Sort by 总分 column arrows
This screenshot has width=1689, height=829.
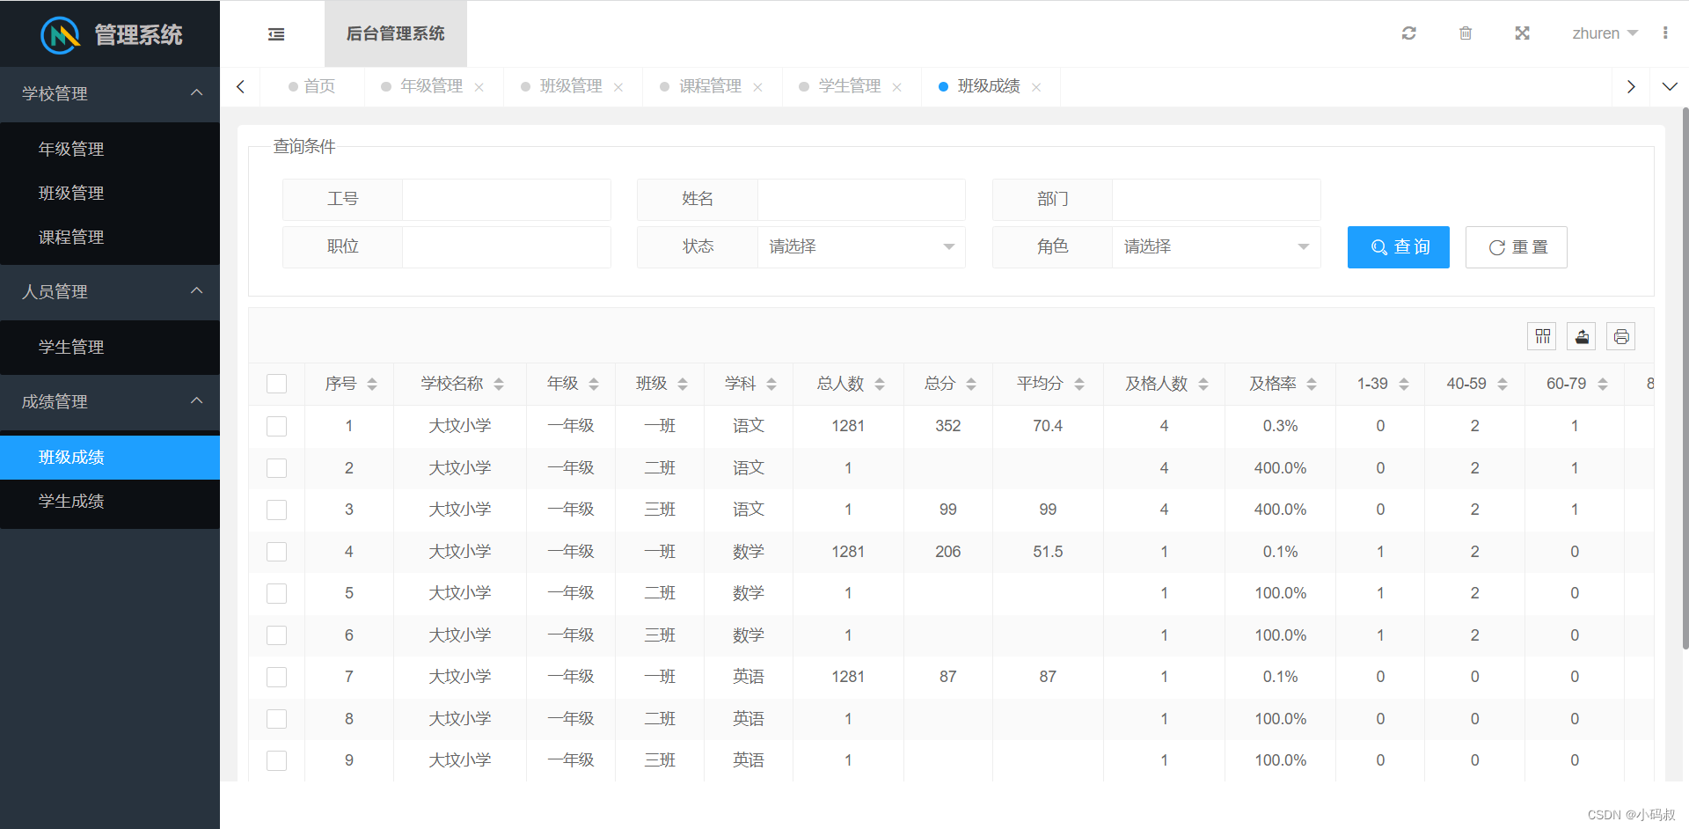(x=971, y=385)
